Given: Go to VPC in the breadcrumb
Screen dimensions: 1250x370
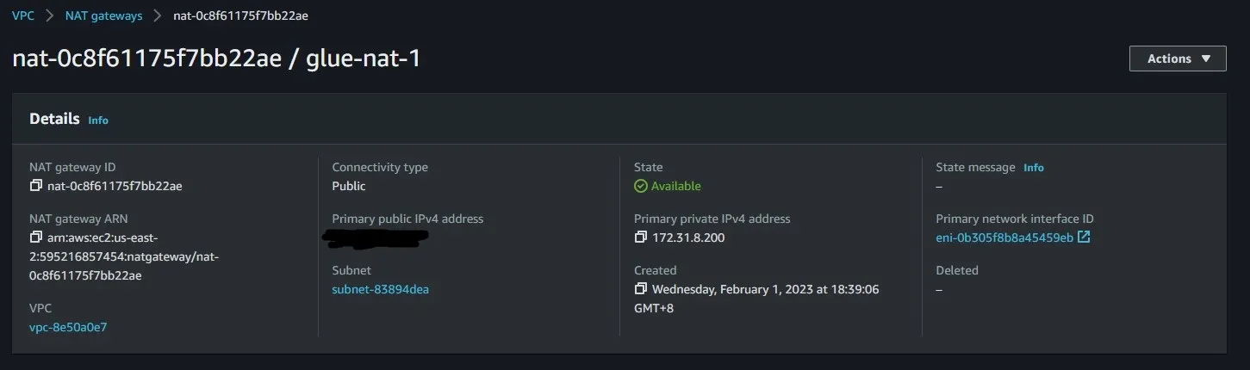Looking at the screenshot, I should click(x=23, y=15).
